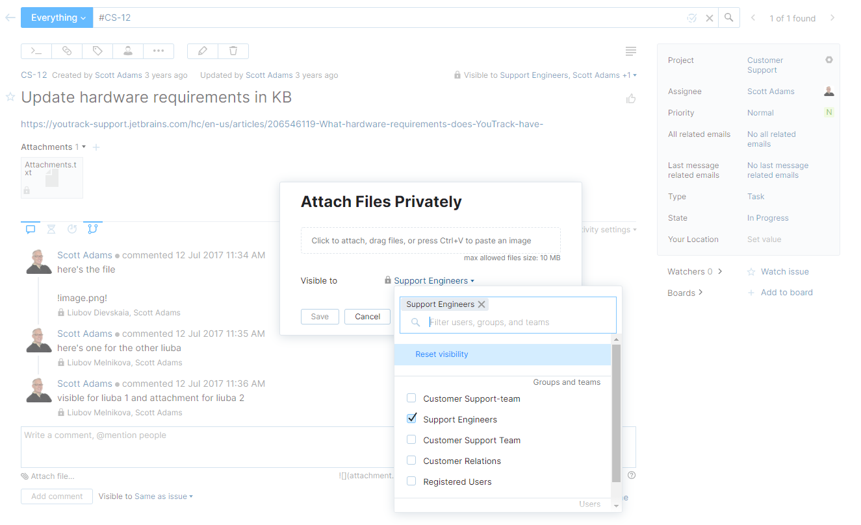Check the Customer Relations group

coord(411,461)
